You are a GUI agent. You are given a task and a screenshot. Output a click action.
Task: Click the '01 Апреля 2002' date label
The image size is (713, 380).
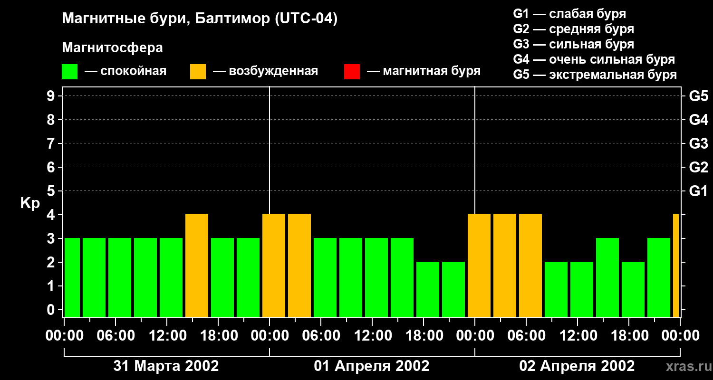[372, 366]
